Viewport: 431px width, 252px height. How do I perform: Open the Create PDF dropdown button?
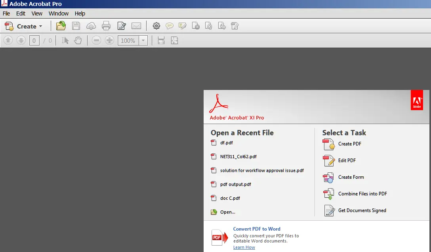coord(24,27)
